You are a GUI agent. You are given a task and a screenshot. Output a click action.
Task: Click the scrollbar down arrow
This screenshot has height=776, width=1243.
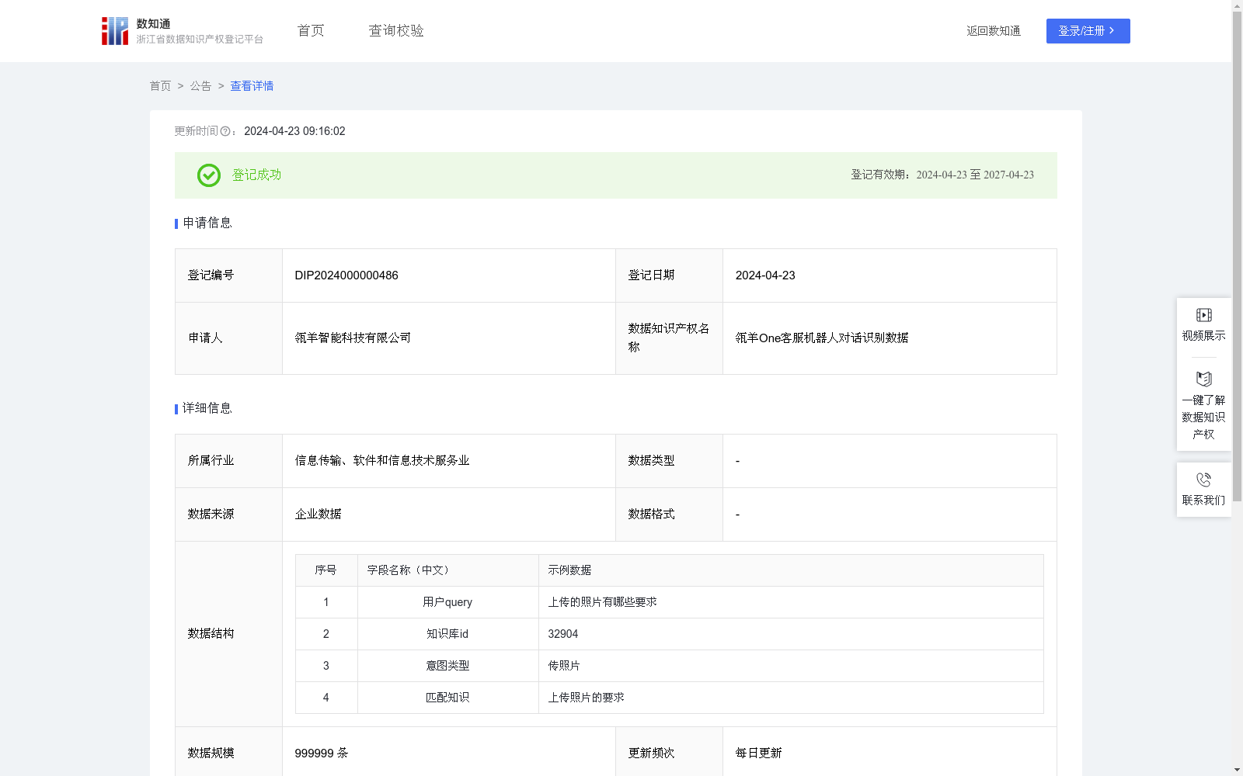pos(1237,770)
